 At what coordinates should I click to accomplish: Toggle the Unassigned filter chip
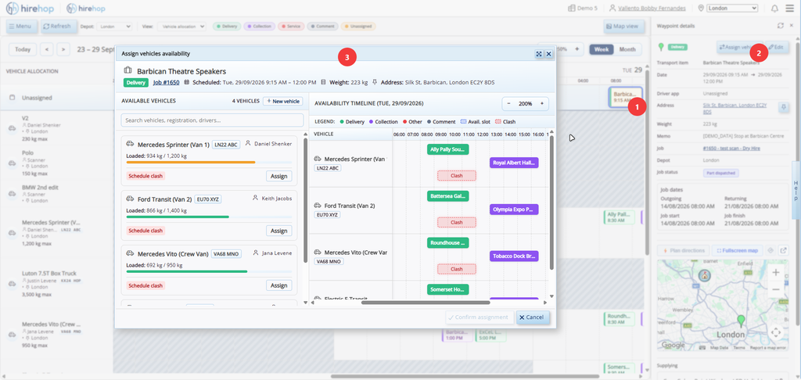tap(358, 26)
